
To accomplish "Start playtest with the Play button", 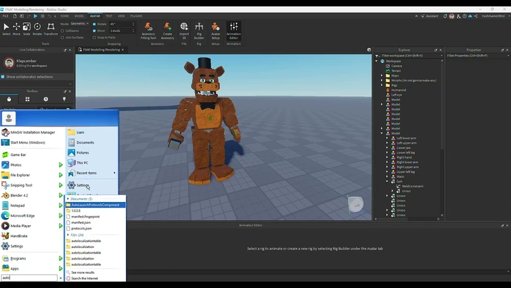I will click(35, 16).
